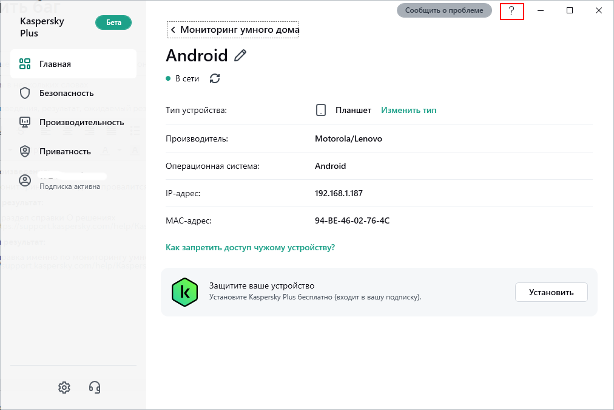Click the Android device name heading
The image size is (614, 410).
tap(197, 56)
